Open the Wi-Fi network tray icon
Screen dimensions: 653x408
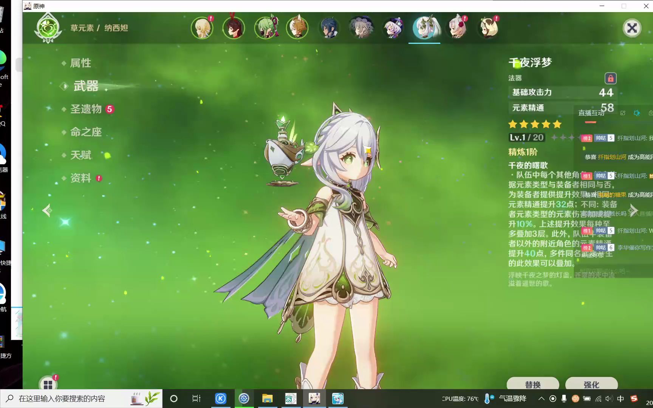pyautogui.click(x=598, y=399)
